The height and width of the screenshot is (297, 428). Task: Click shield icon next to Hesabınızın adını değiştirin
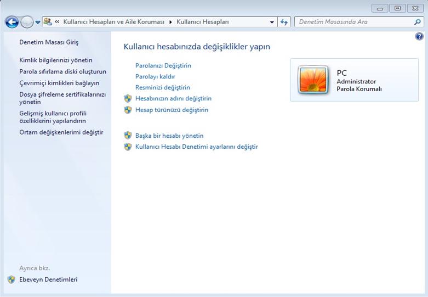128,98
